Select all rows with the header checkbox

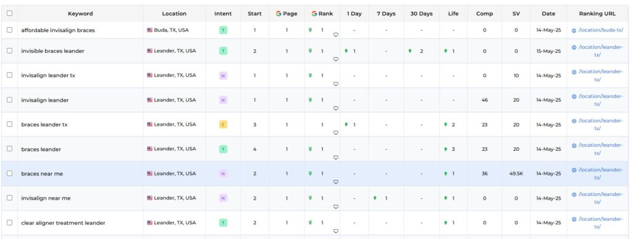point(10,14)
